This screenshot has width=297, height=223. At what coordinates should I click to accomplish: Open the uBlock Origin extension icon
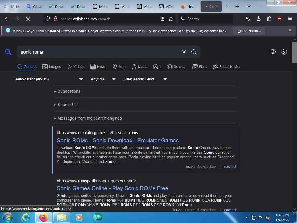click(x=279, y=19)
